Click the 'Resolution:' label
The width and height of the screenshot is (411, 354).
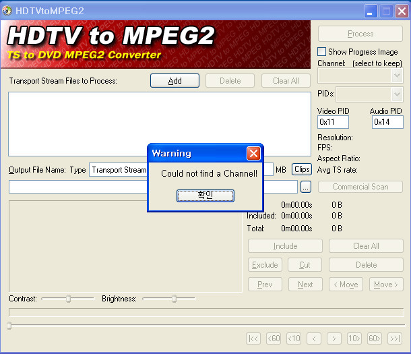tap(335, 138)
